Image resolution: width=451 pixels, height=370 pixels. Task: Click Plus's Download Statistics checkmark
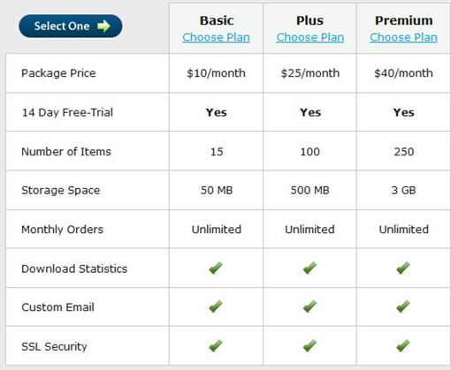pos(310,268)
